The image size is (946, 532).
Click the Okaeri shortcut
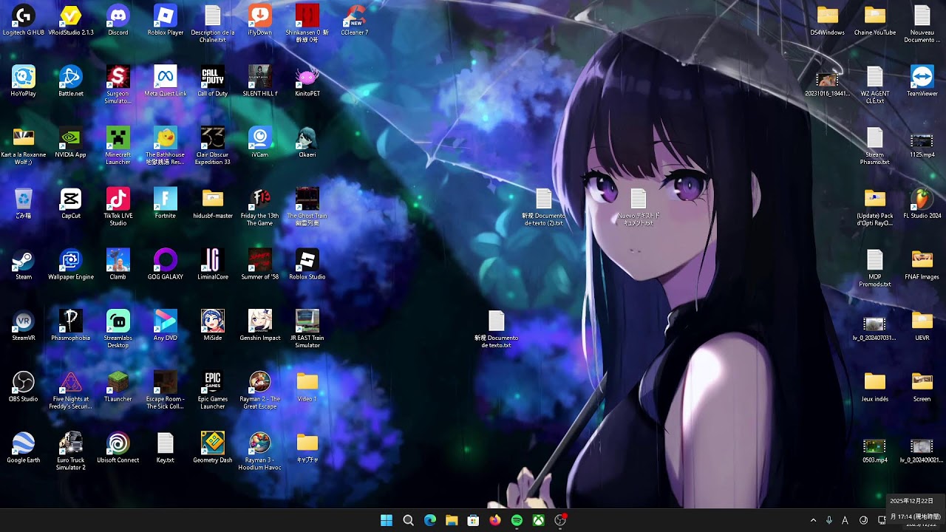point(307,143)
